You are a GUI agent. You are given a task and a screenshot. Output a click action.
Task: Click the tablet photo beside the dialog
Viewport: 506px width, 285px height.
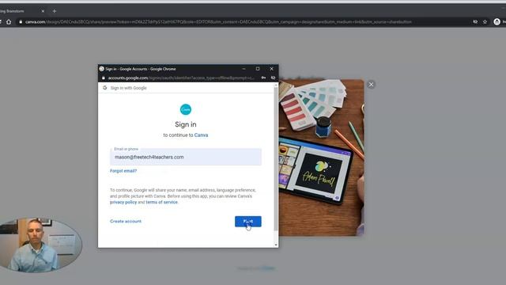[322, 158]
